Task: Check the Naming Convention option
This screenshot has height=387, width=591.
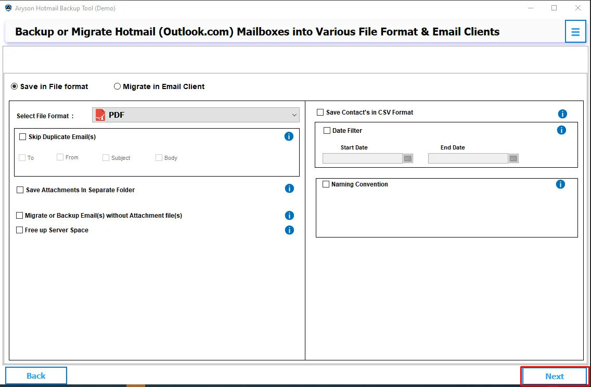Action: coord(326,184)
